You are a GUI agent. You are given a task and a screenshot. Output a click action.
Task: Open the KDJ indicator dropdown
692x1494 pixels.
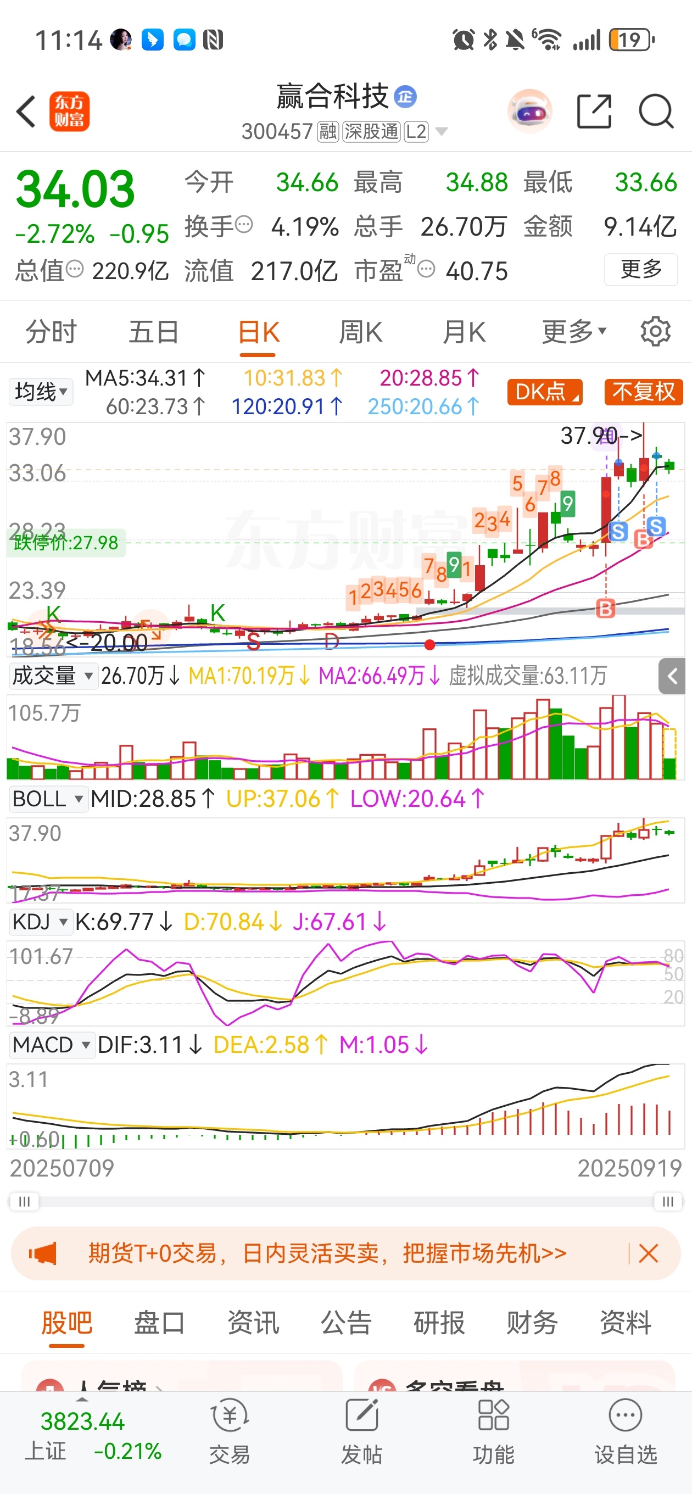(40, 922)
